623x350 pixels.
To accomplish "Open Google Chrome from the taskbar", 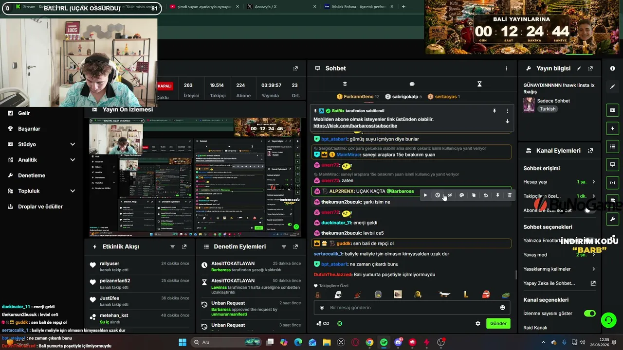I will pyautogui.click(x=369, y=342).
